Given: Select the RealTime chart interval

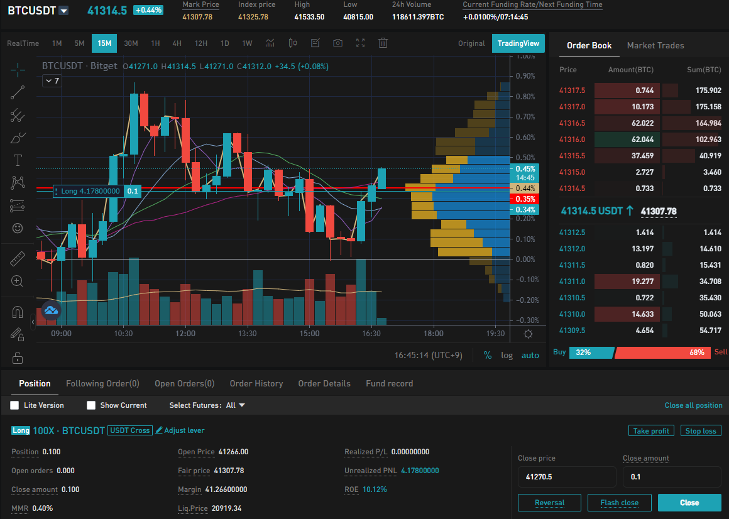Looking at the screenshot, I should point(23,43).
